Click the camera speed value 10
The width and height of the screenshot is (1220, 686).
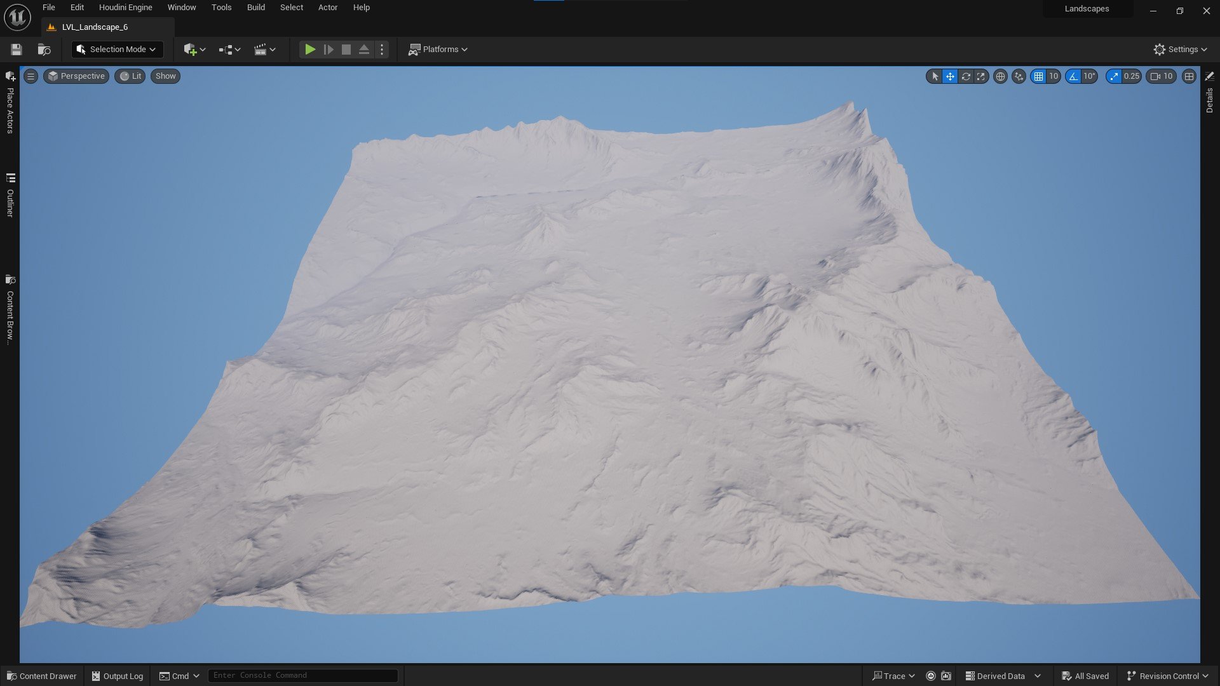(1167, 76)
